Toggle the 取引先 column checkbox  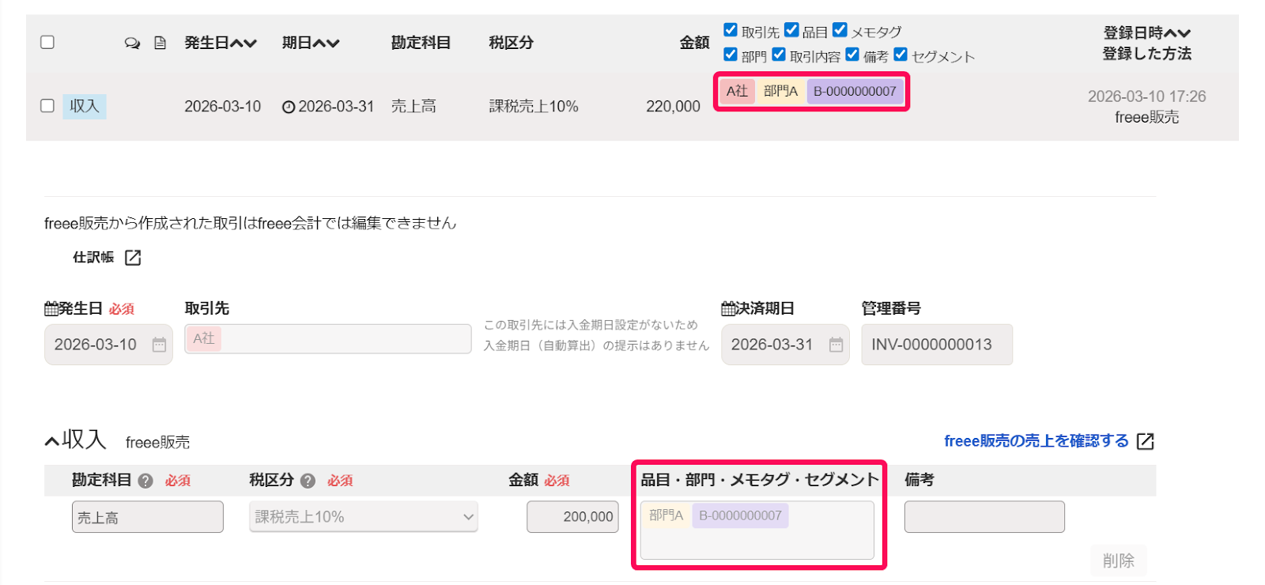[731, 30]
